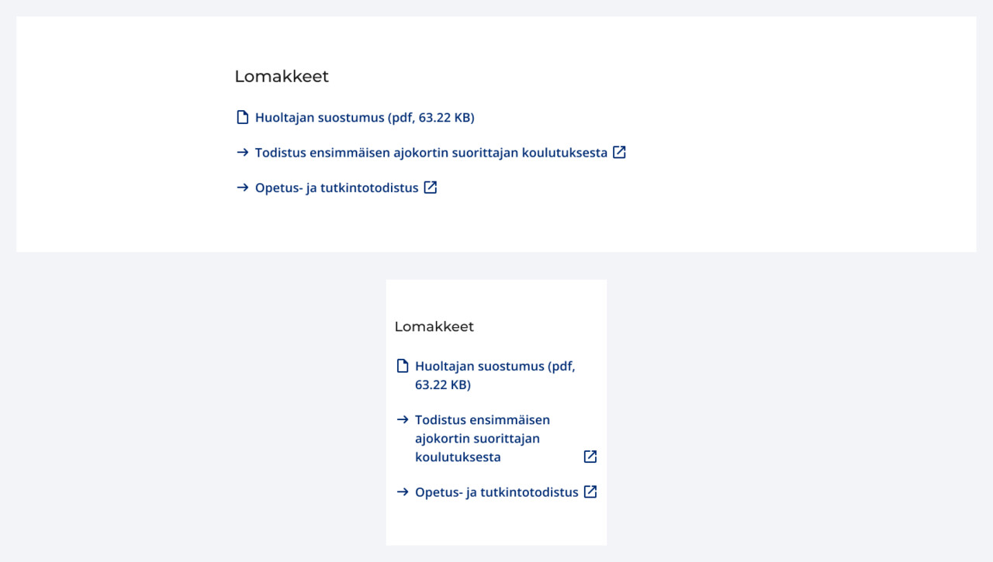
Task: Click the arrow icon before Opetus- ja tutkintotodistus
Action: (x=242, y=187)
